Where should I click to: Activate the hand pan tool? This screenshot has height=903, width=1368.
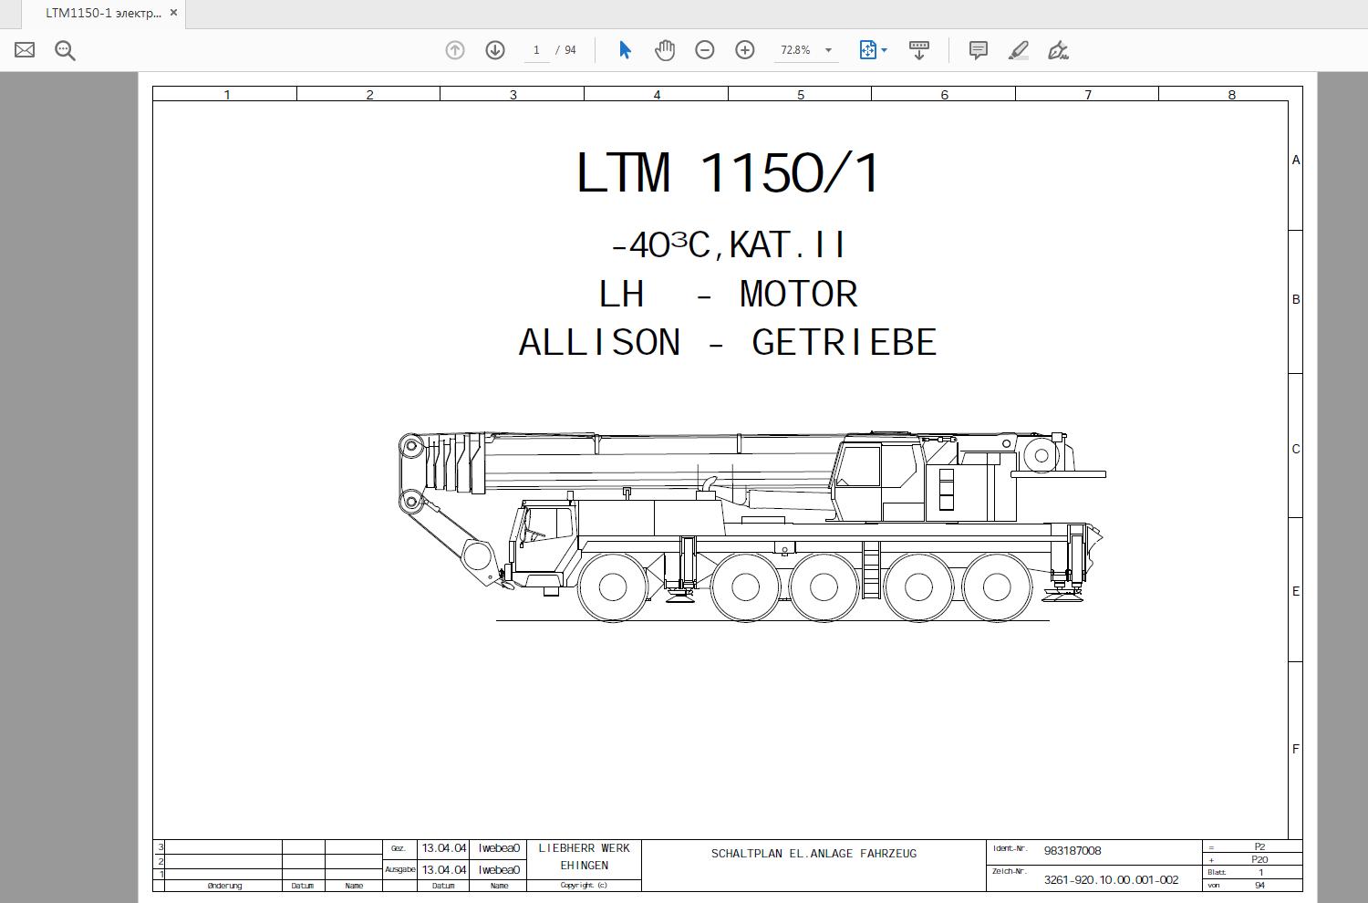coord(665,50)
